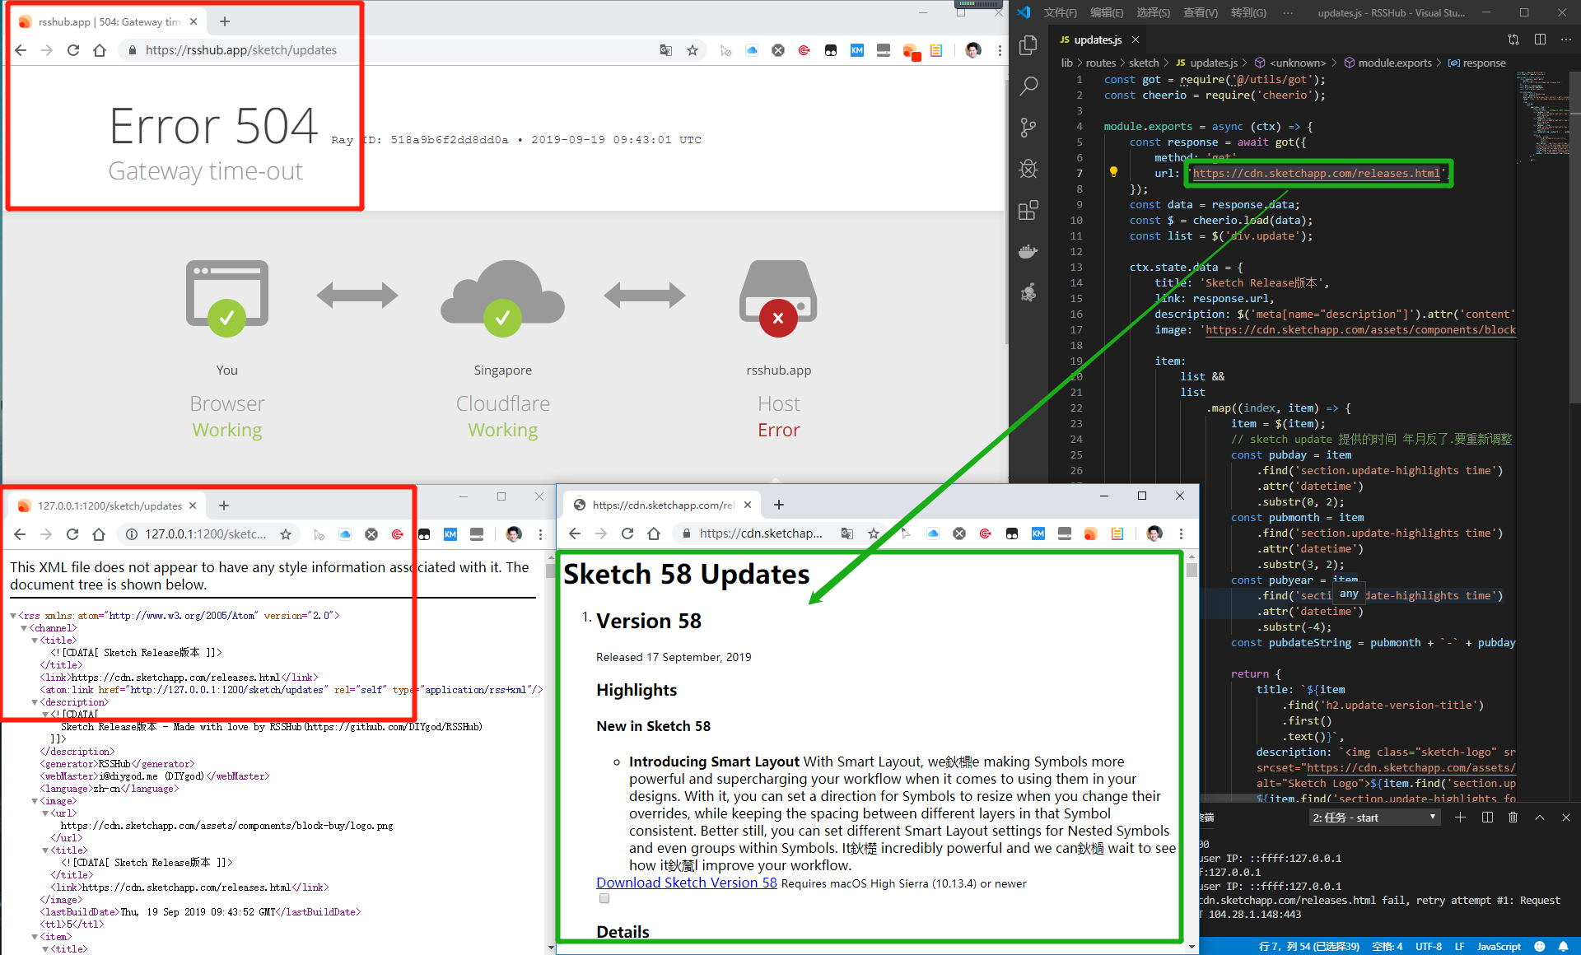Viewport: 1581px width, 955px height.
Task: Open the 查看(V) menu in VS Code
Action: click(1200, 12)
